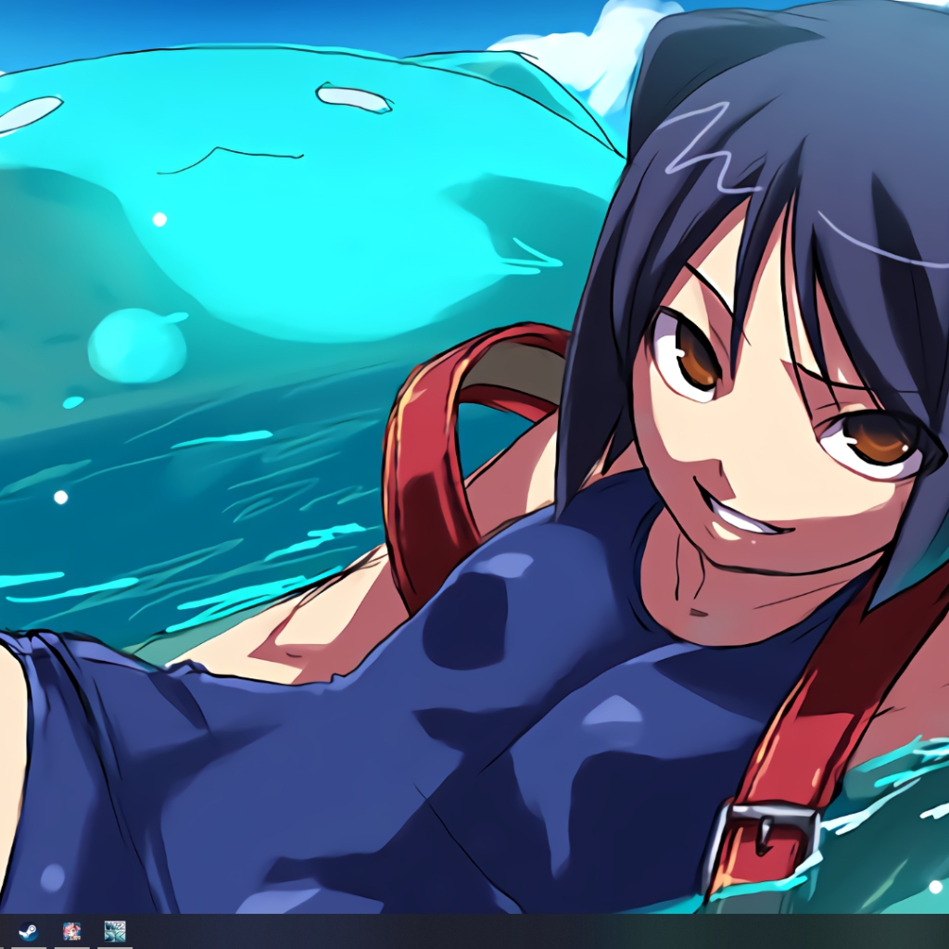Open Steam from the taskbar
Image resolution: width=949 pixels, height=949 pixels.
click(x=29, y=930)
